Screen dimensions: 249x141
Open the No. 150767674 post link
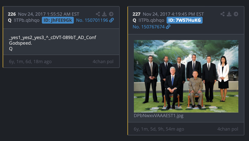point(149,27)
